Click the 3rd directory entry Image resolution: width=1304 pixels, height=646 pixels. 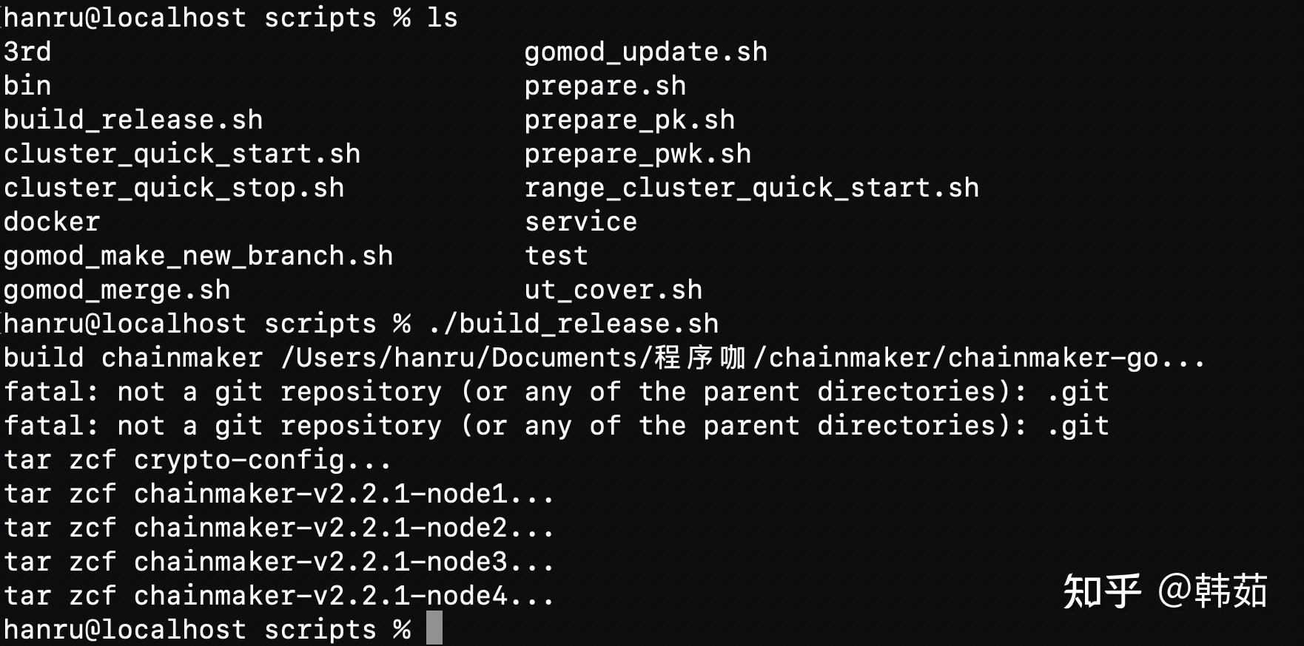tap(27, 52)
